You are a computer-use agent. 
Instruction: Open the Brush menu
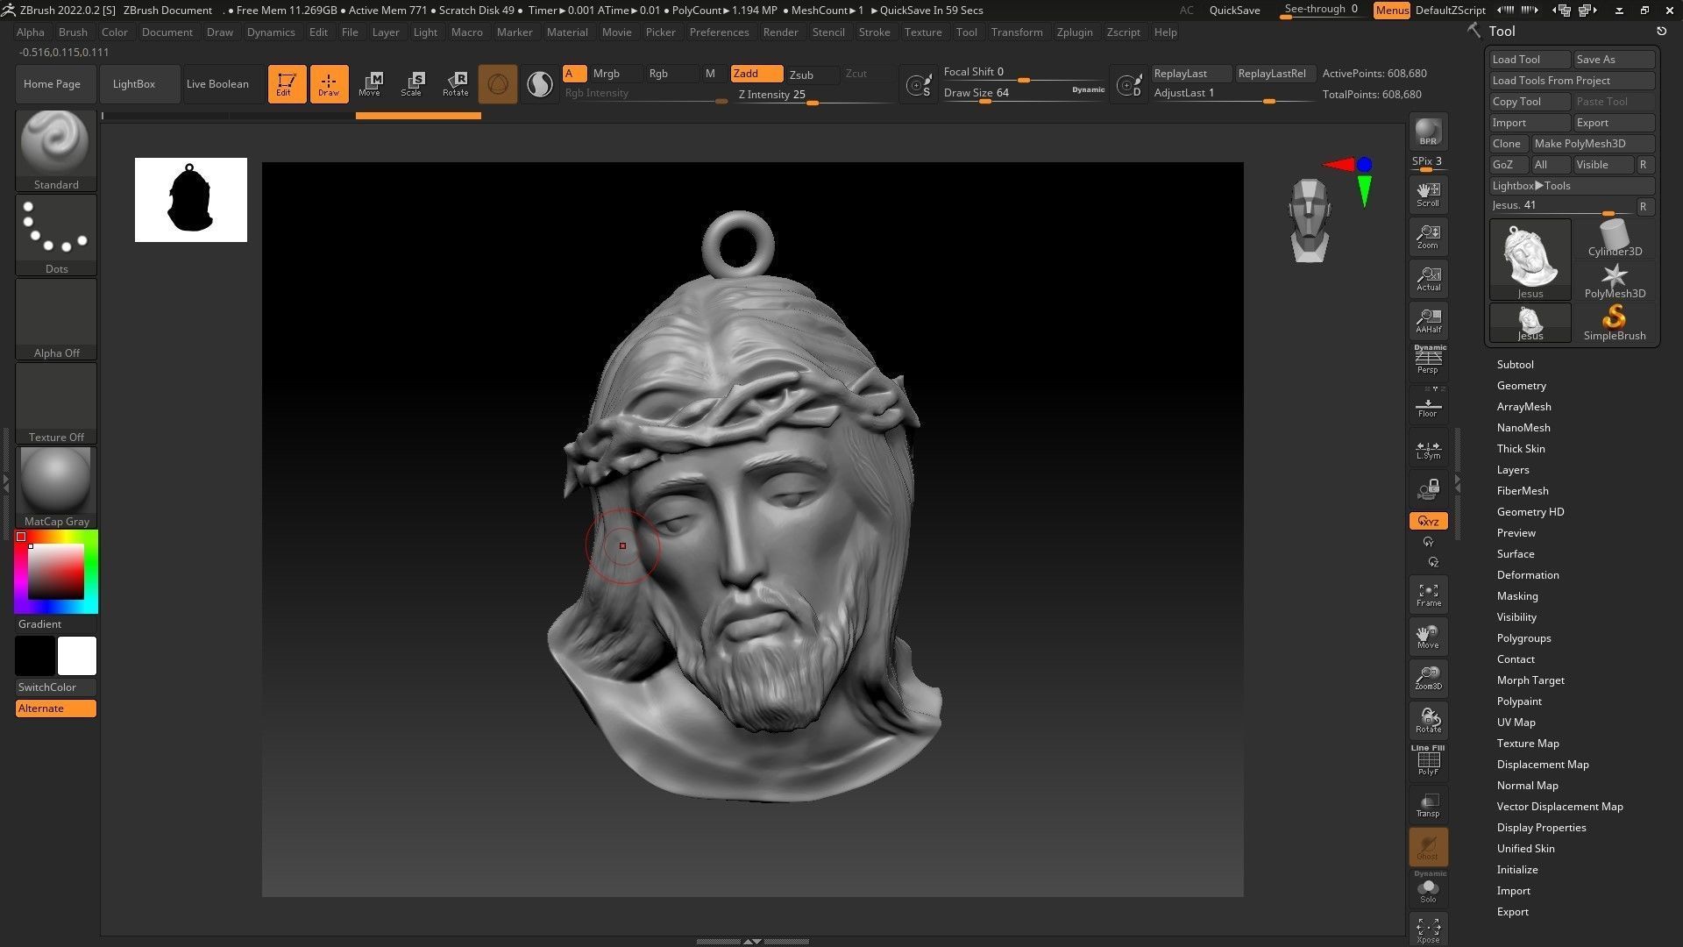point(73,32)
